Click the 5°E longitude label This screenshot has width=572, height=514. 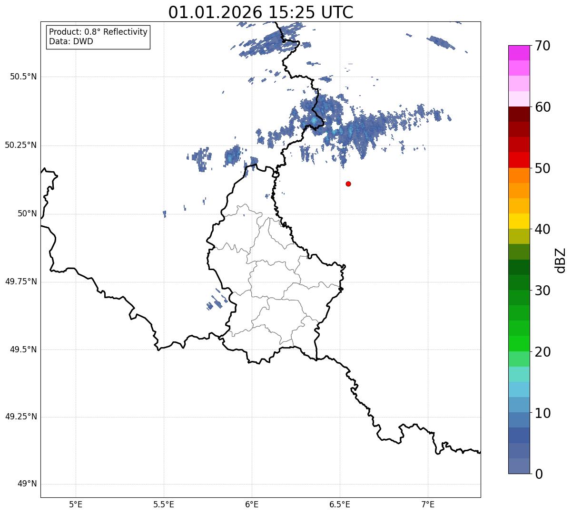click(76, 504)
